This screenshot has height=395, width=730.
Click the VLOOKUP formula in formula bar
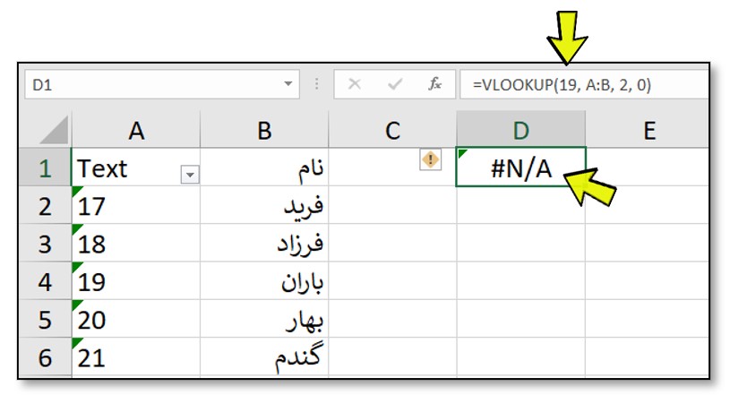562,85
